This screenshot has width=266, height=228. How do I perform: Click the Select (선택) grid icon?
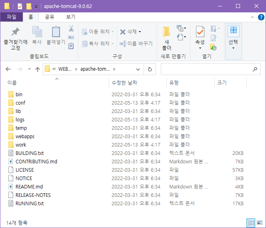coord(234,31)
